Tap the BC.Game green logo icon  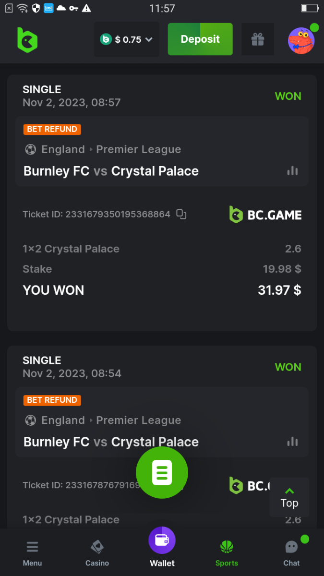click(27, 39)
